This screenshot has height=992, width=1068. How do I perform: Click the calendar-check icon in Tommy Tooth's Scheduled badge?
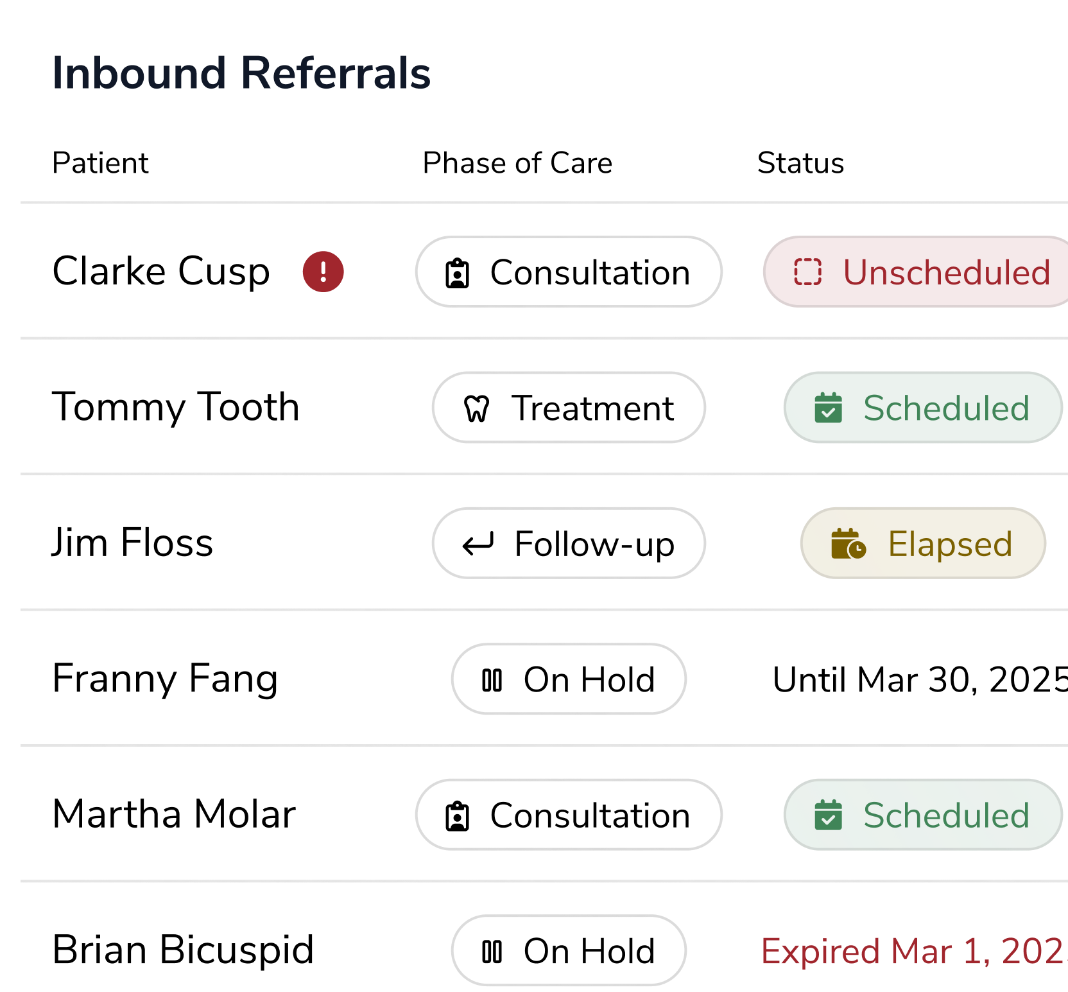point(828,408)
